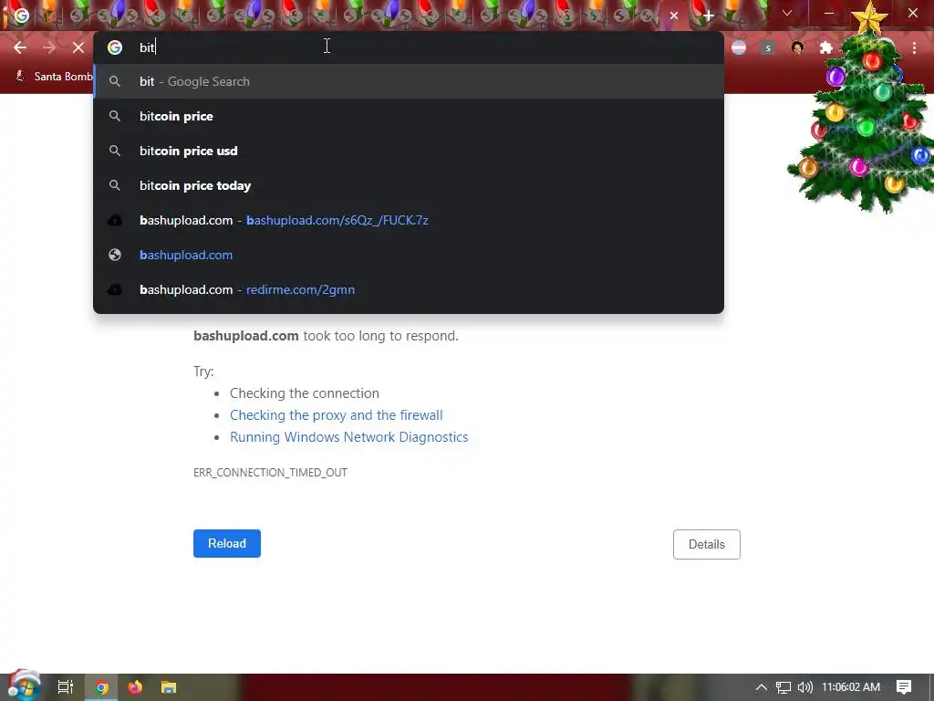934x701 pixels.
Task: Close the active tab
Action: [x=674, y=16]
